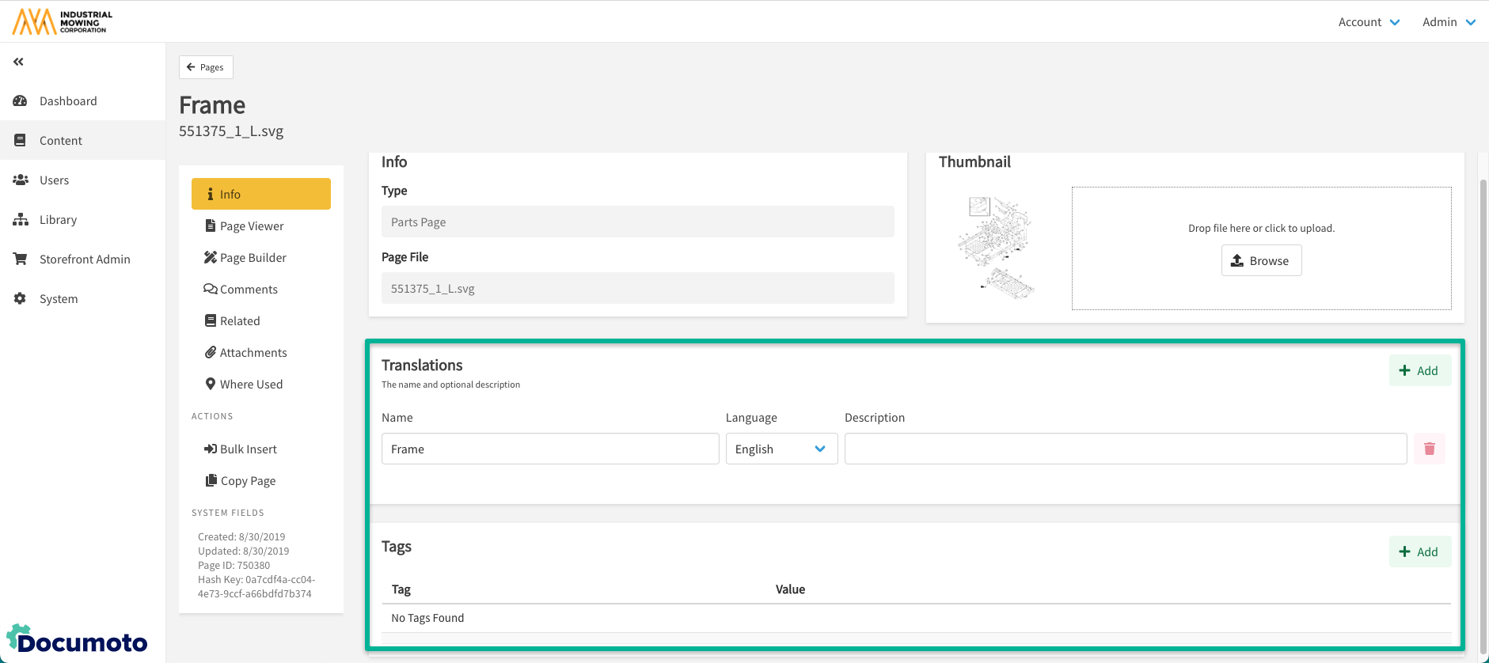Expand the Admin menu
Viewport: 1489px width, 663px height.
pos(1448,22)
